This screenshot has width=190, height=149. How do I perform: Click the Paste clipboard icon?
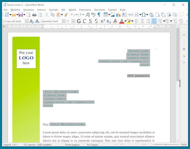(x=59, y=15)
